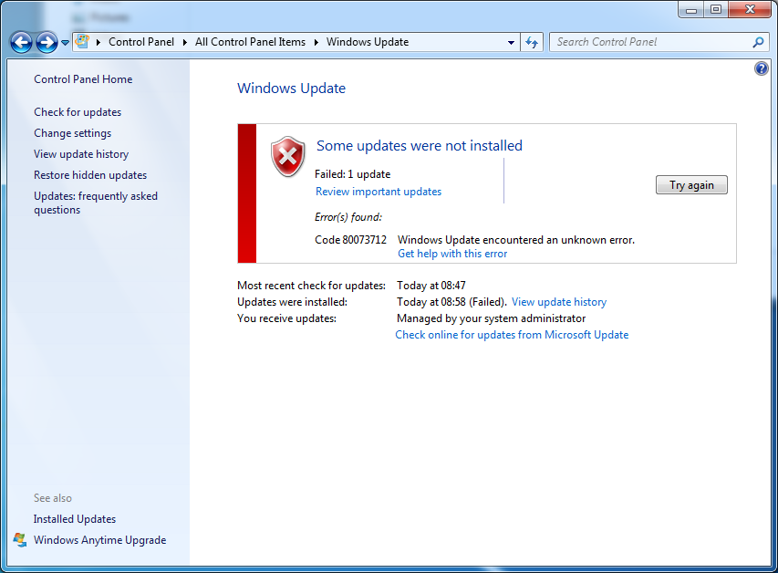Open View update history in the sidebar
Image resolution: width=778 pixels, height=573 pixels.
(x=81, y=154)
